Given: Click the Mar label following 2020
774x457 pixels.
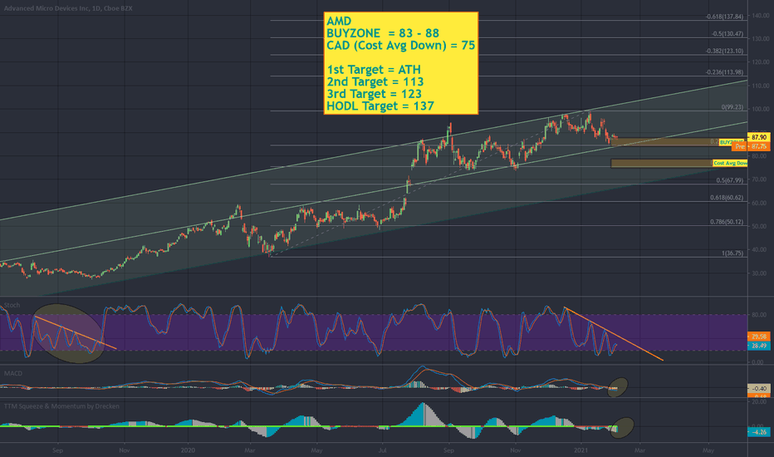Looking at the screenshot, I should 250,450.
